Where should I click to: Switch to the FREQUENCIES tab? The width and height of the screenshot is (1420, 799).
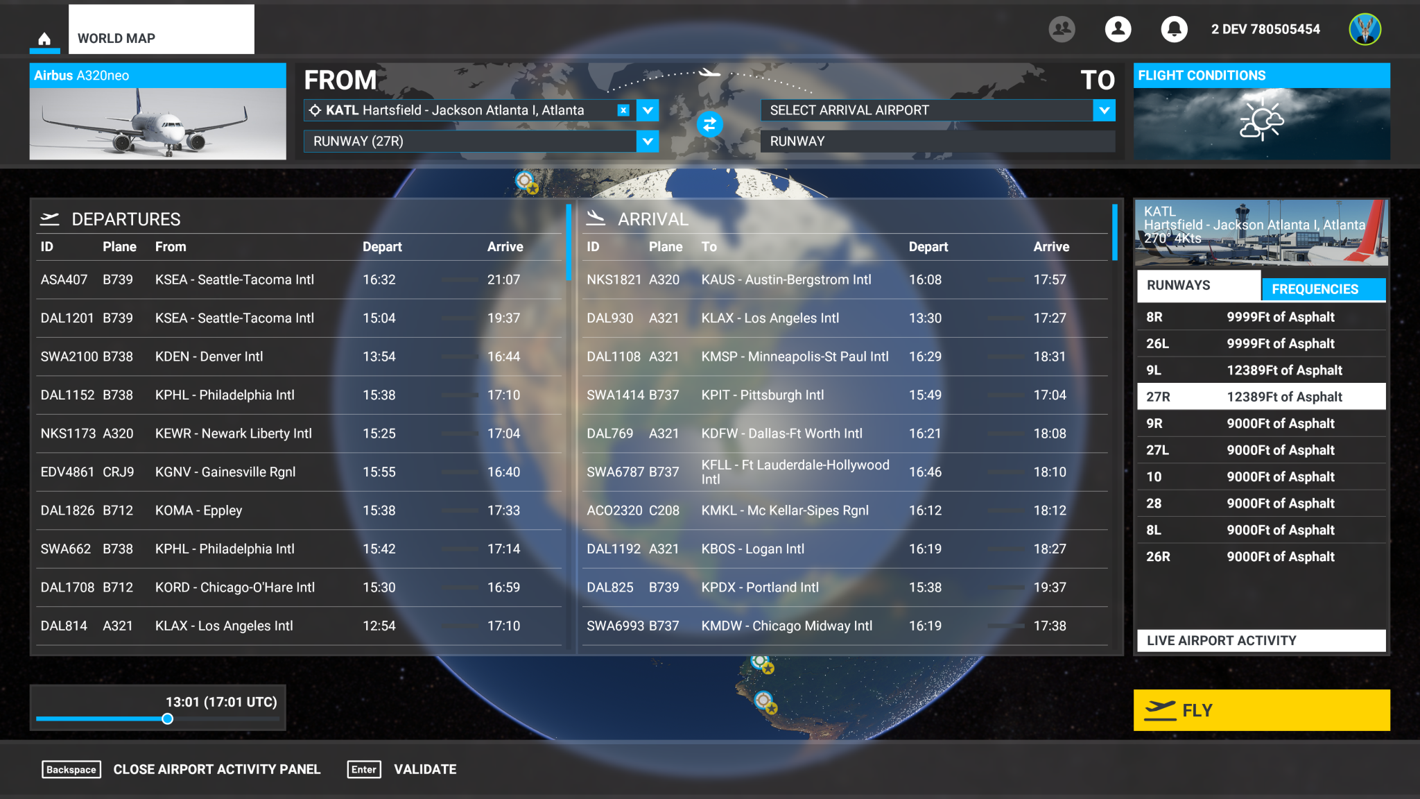pos(1324,289)
